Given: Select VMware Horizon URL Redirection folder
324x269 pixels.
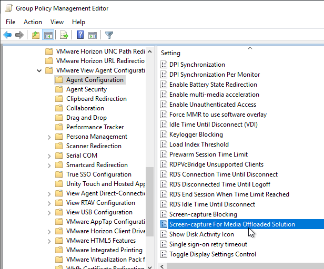Looking at the screenshot, I should pos(100,61).
